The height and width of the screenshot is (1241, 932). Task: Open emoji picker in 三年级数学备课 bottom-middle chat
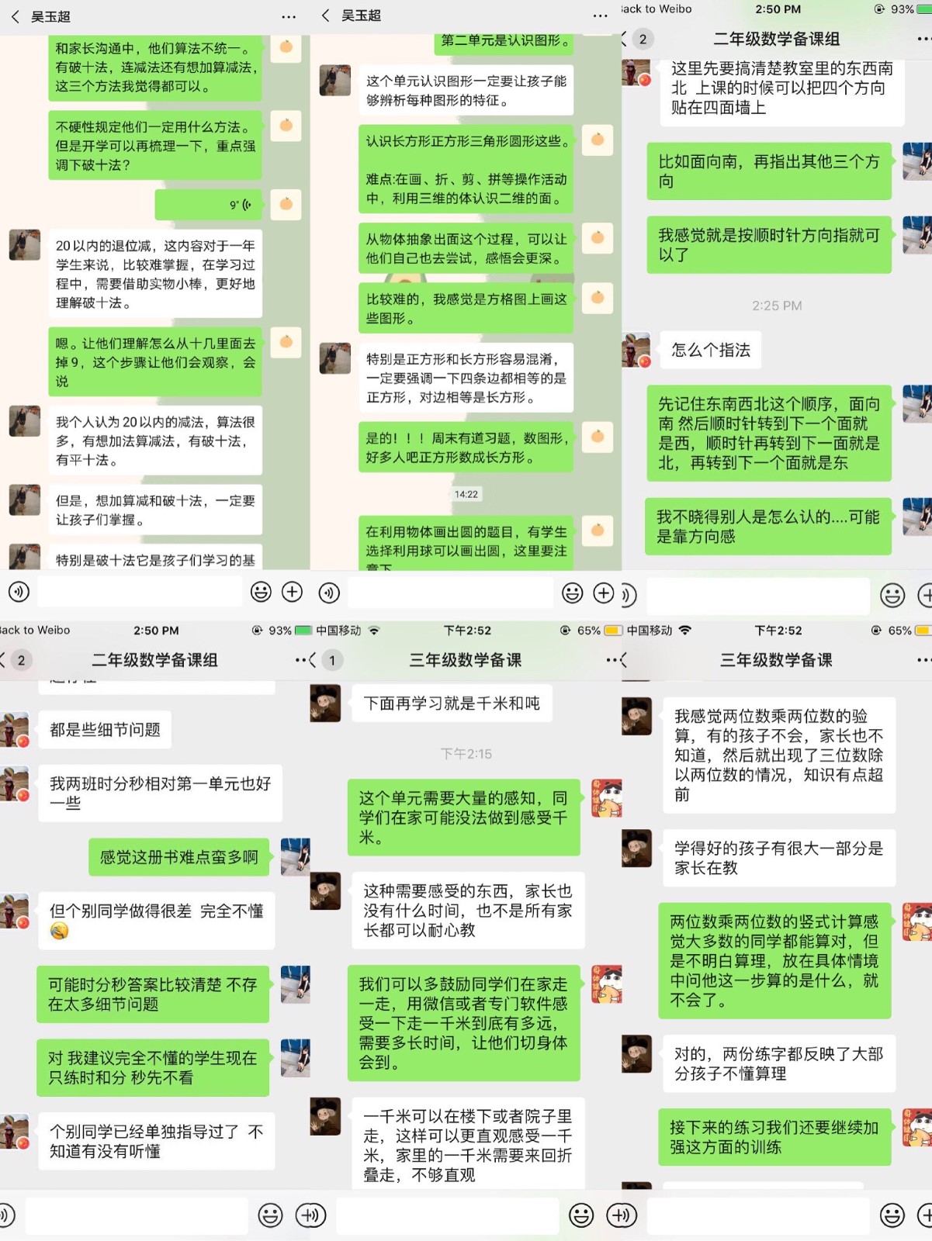click(x=581, y=1215)
